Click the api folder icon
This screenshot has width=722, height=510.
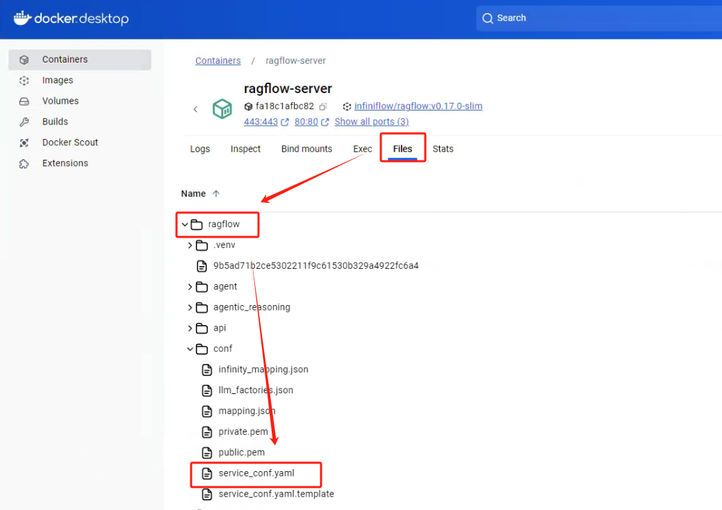202,328
